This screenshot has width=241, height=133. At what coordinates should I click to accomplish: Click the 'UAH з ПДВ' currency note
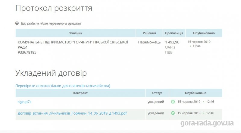click(x=170, y=50)
